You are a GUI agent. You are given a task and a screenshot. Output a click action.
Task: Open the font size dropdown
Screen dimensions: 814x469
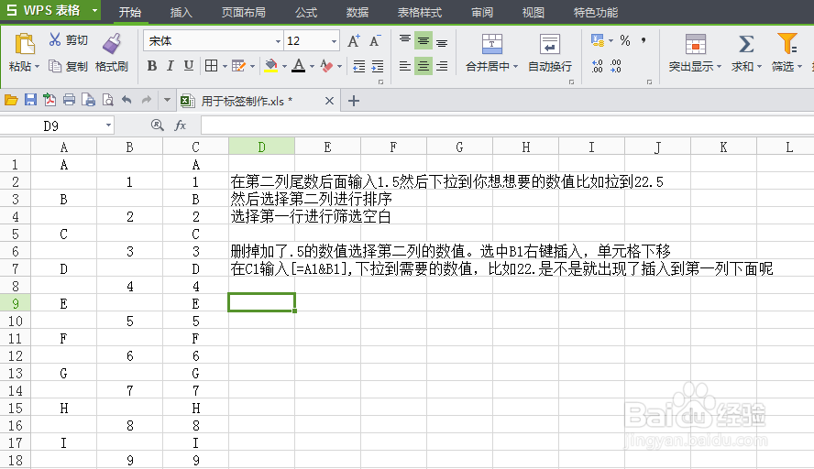(x=334, y=41)
